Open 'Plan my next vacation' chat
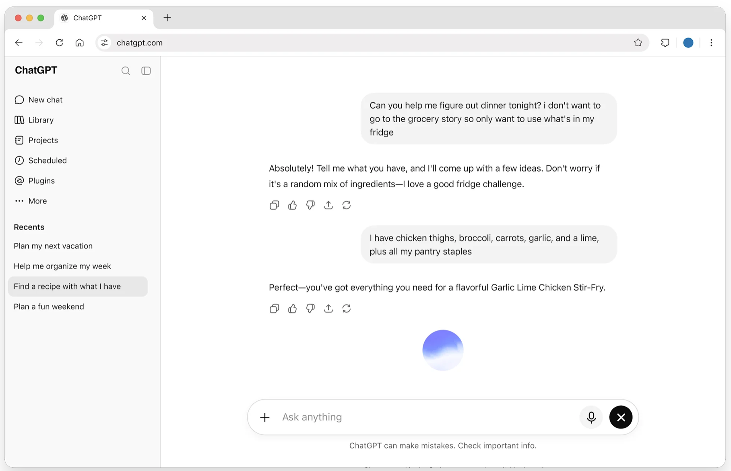 click(x=53, y=246)
